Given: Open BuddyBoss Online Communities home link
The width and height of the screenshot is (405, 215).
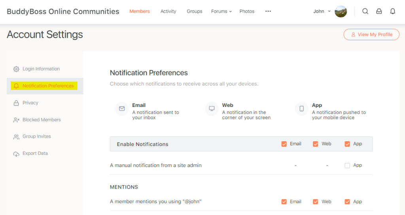Looking at the screenshot, I should tap(63, 11).
